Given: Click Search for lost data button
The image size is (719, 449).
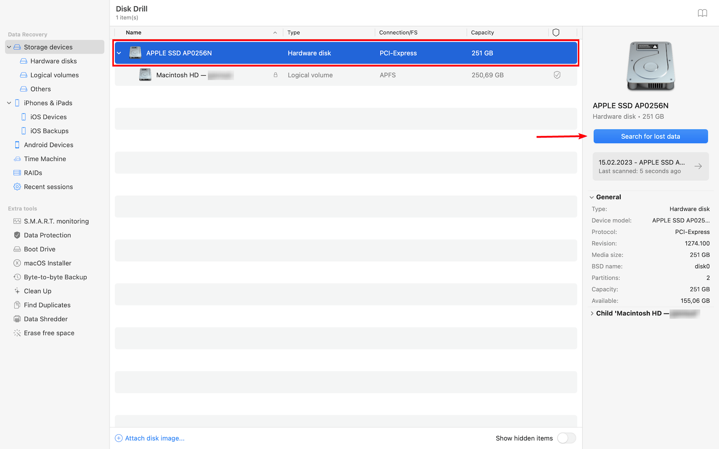Looking at the screenshot, I should [x=651, y=136].
